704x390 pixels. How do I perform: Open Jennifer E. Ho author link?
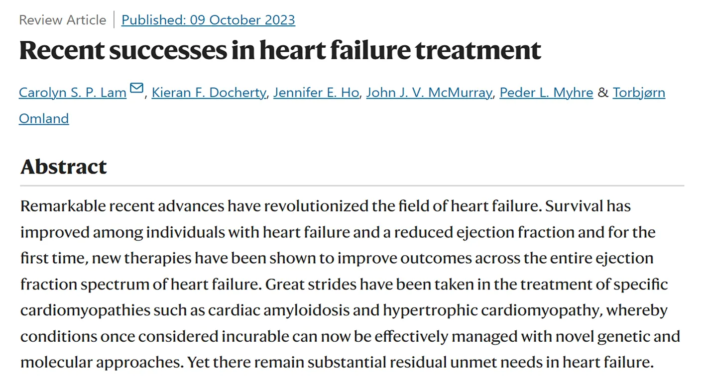pos(316,93)
